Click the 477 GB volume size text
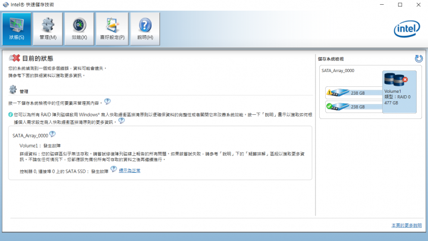 391,103
